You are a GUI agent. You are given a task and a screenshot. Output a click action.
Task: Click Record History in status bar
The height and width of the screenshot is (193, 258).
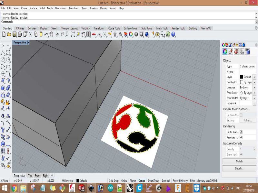coord(180,180)
